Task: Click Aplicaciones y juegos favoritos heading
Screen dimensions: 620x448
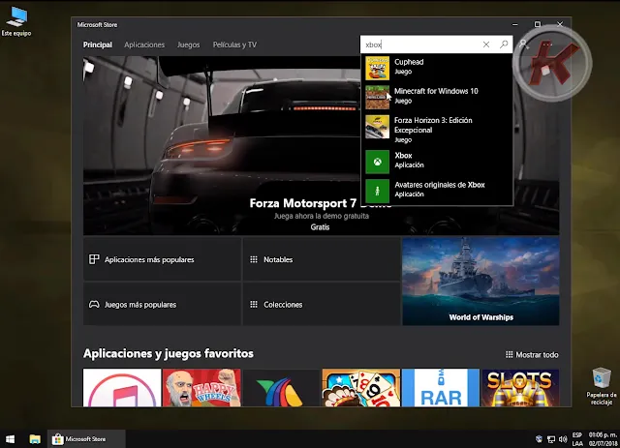Action: pyautogui.click(x=169, y=353)
